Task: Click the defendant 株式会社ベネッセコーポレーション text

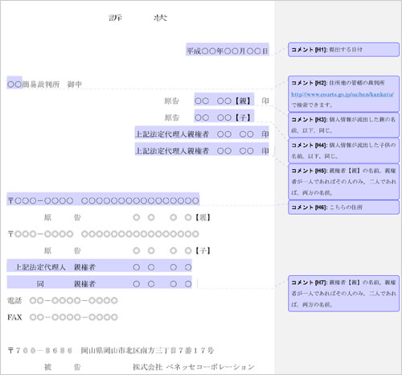Action: point(193,367)
